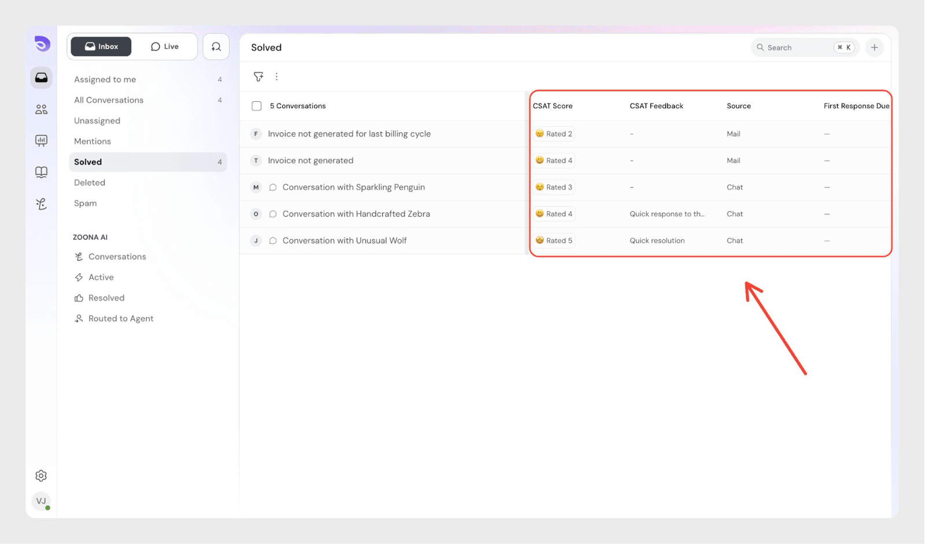925x544 pixels.
Task: Click the Rated 5 CSAT badge
Action: point(554,240)
